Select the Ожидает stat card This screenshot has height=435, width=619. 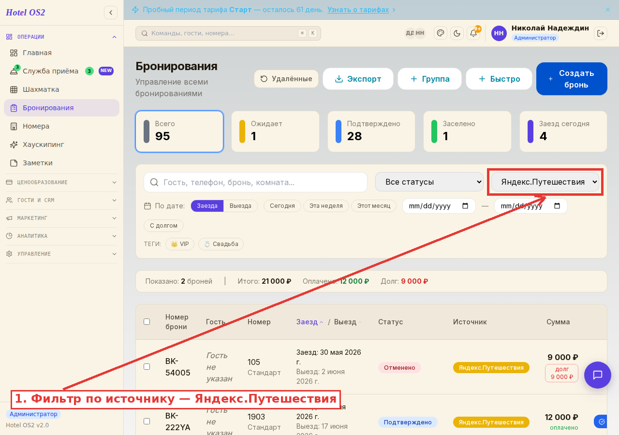[x=275, y=131]
